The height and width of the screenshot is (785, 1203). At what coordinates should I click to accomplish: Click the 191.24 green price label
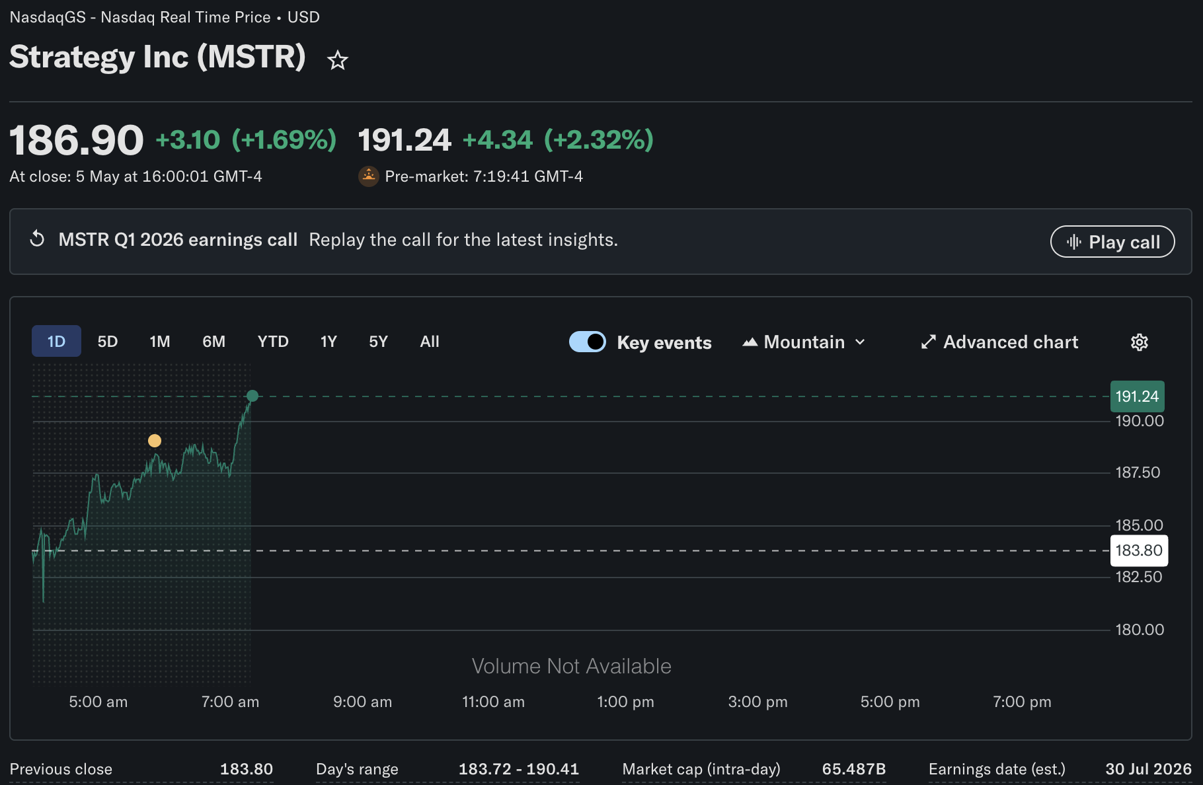[x=1137, y=396]
